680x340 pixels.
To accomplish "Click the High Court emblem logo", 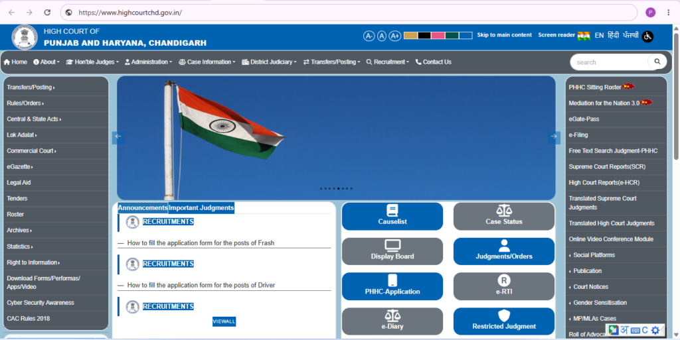I will point(25,37).
